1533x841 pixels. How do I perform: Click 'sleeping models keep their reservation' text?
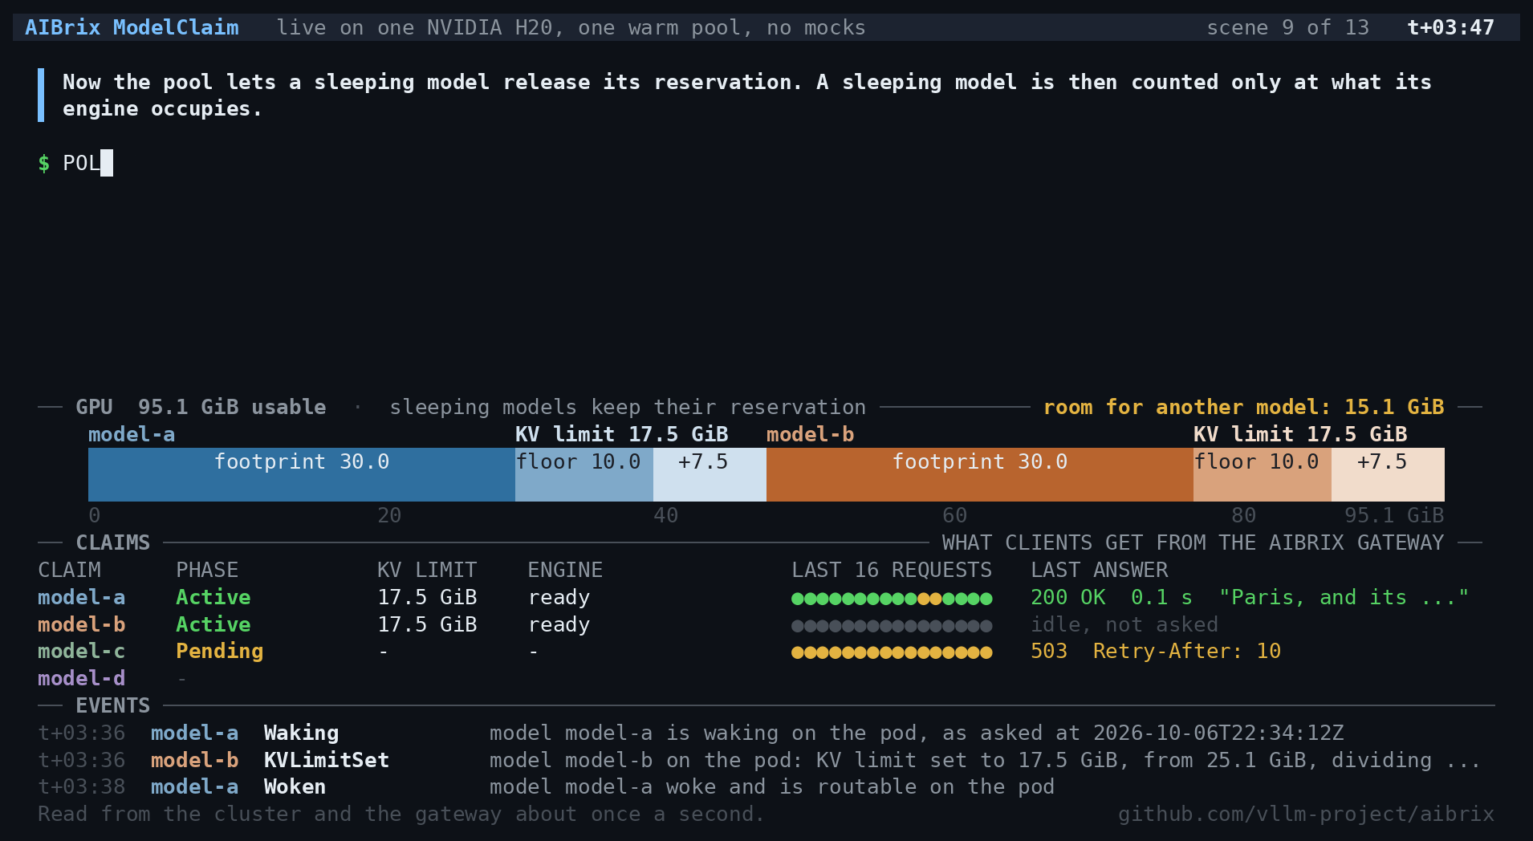click(628, 407)
